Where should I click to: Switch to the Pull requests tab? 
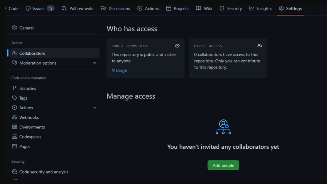click(78, 8)
